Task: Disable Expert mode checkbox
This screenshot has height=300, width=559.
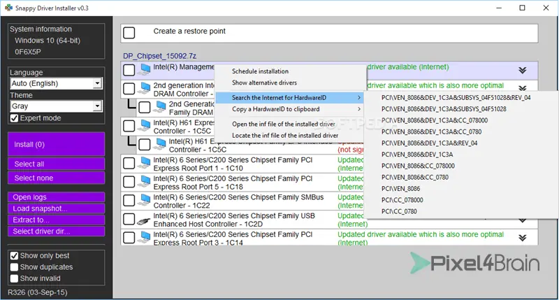Action: tap(14, 118)
